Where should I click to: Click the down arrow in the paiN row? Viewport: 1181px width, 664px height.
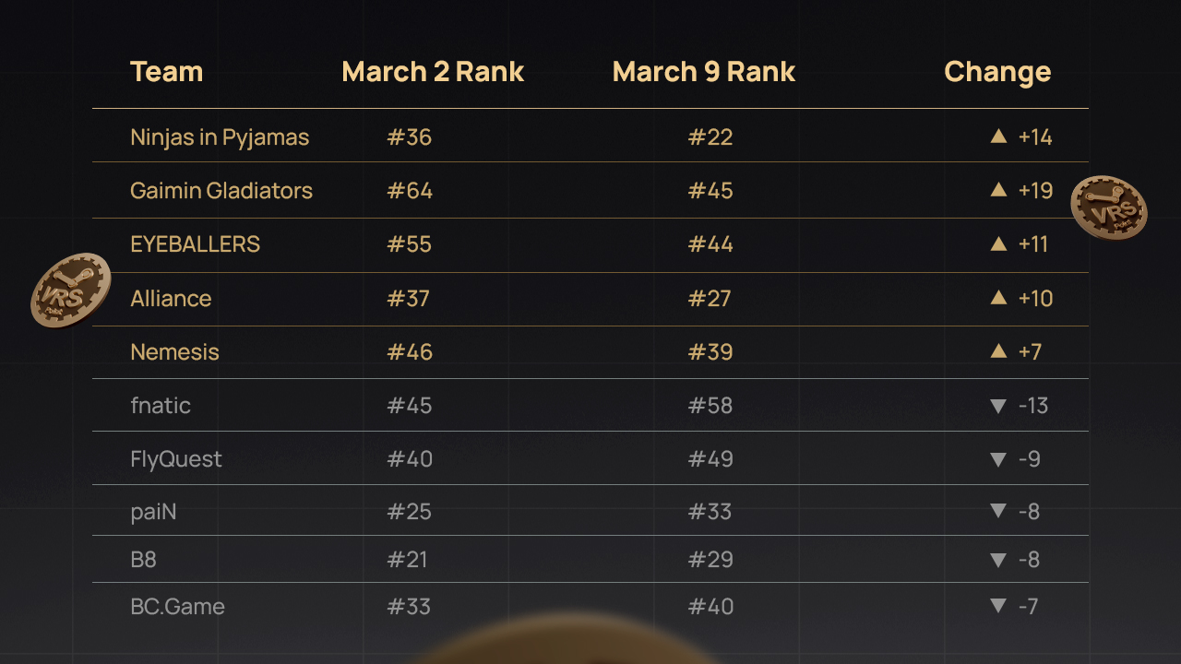click(997, 511)
